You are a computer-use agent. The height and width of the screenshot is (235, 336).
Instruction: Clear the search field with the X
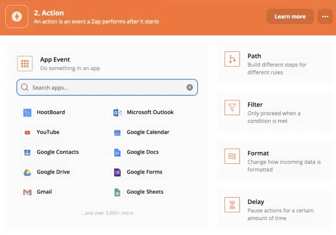click(x=190, y=87)
